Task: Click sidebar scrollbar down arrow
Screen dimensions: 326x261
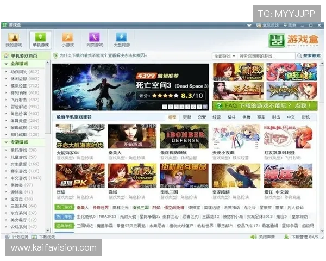Action: [48, 231]
